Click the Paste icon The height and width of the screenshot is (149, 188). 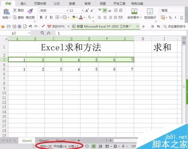[x=6, y=12]
